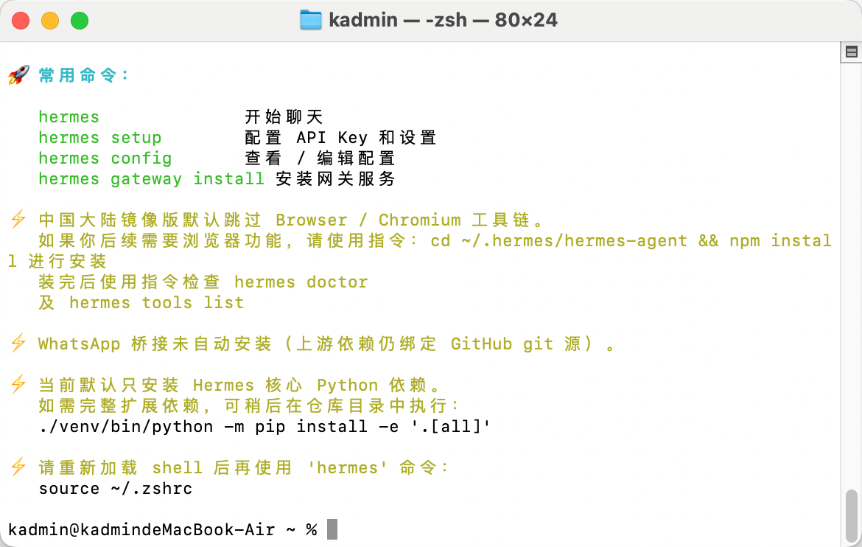Screen dimensions: 862x547
Task: Click the yellow minimize window button
Action: [50, 21]
